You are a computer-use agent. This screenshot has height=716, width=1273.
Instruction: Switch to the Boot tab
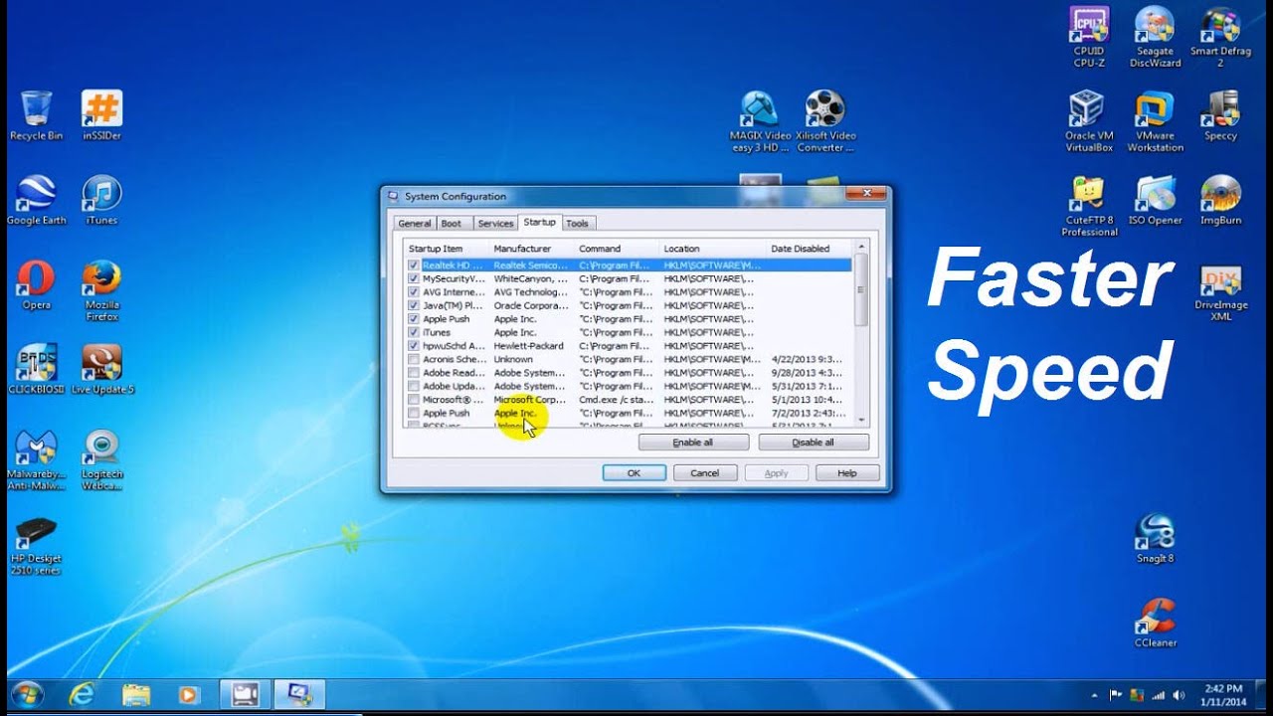point(452,224)
